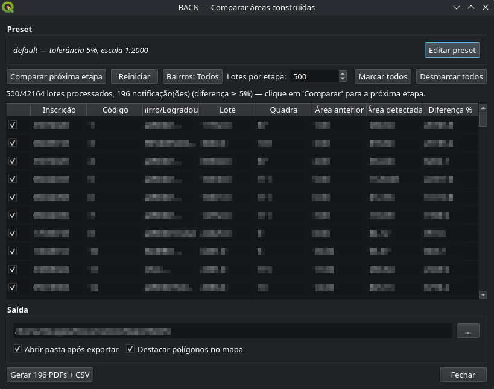Toggle Abrir pasta após exportar checkbox
The image size is (494, 389).
(x=17, y=349)
